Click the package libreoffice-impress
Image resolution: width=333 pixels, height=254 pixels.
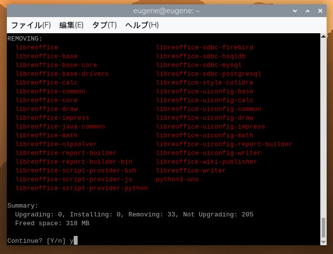point(52,118)
